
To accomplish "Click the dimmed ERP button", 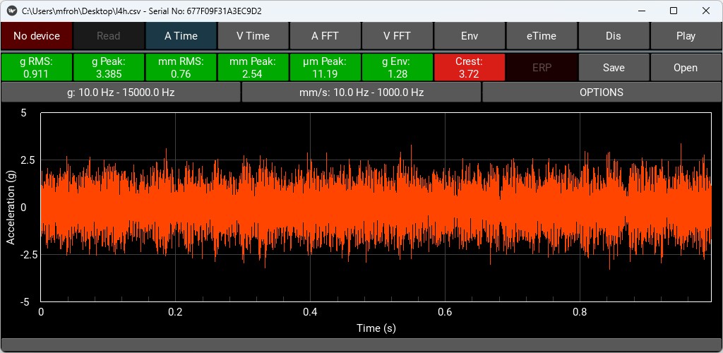I will (x=542, y=68).
